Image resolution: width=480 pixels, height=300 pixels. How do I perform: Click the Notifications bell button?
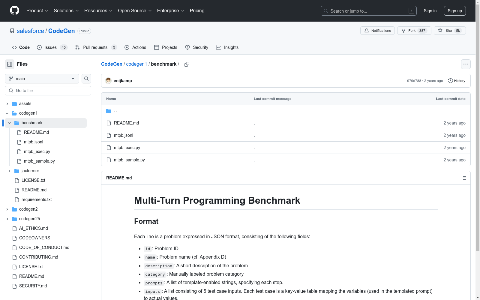tap(377, 31)
